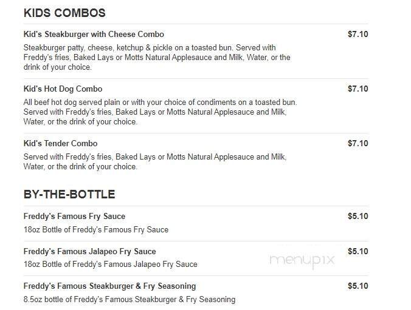This screenshot has width=411, height=310.
Task: Select the Kid's Hot Dog Combo price
Action: click(x=357, y=89)
